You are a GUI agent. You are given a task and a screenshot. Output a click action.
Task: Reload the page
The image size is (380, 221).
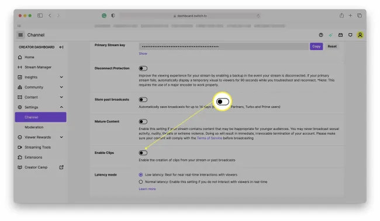(x=258, y=16)
